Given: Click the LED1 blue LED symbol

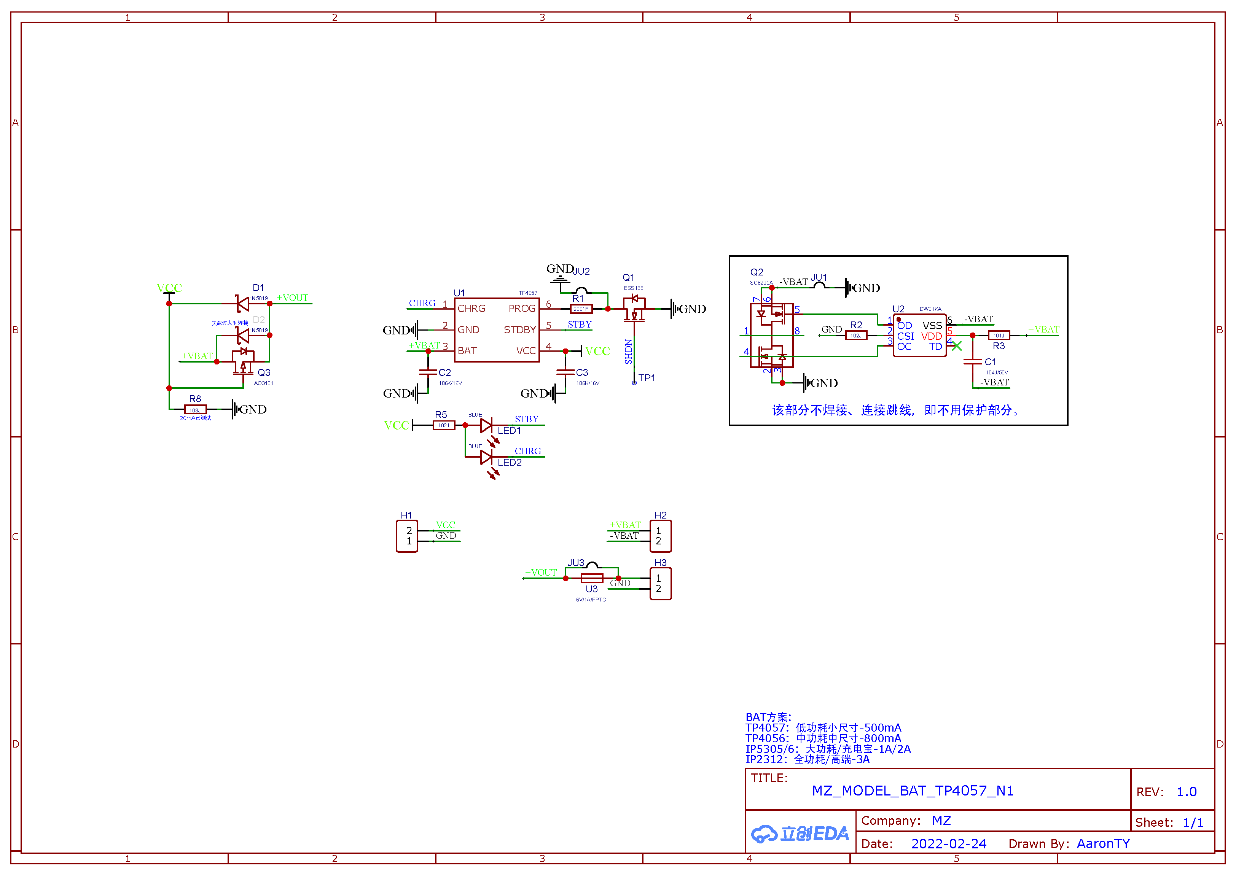Looking at the screenshot, I should click(x=486, y=426).
